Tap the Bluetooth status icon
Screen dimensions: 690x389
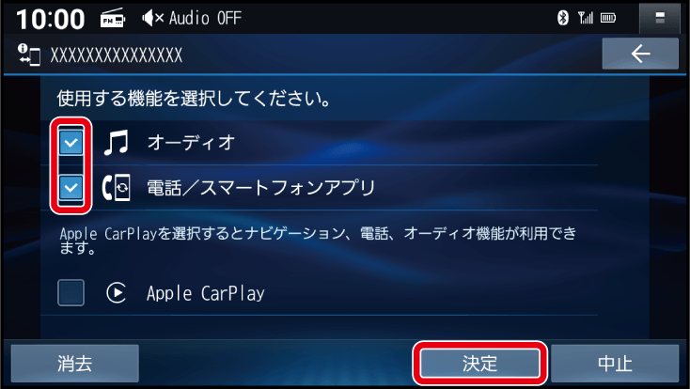563,18
